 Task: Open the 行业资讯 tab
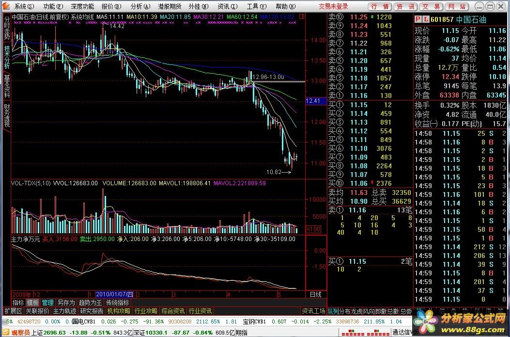click(200, 311)
